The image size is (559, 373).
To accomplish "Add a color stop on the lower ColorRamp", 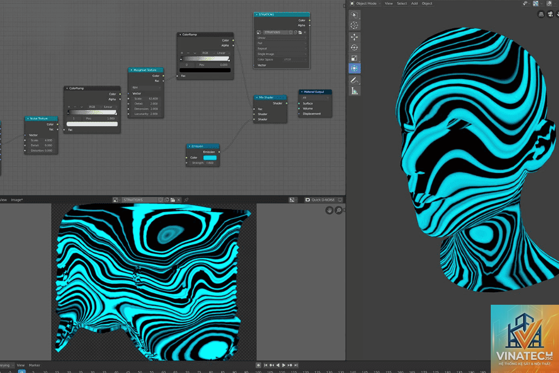I will [69, 106].
